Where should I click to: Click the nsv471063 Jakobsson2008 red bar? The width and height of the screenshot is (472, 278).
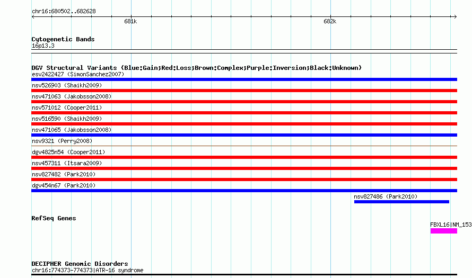pos(244,102)
